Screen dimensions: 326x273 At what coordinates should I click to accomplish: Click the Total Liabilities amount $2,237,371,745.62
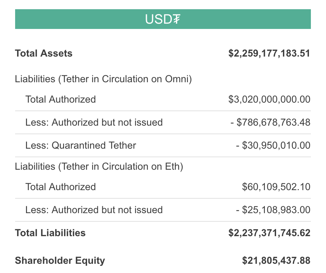[269, 233]
